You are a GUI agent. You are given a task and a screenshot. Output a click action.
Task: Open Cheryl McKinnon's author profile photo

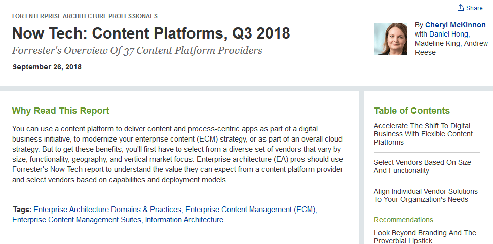(391, 39)
